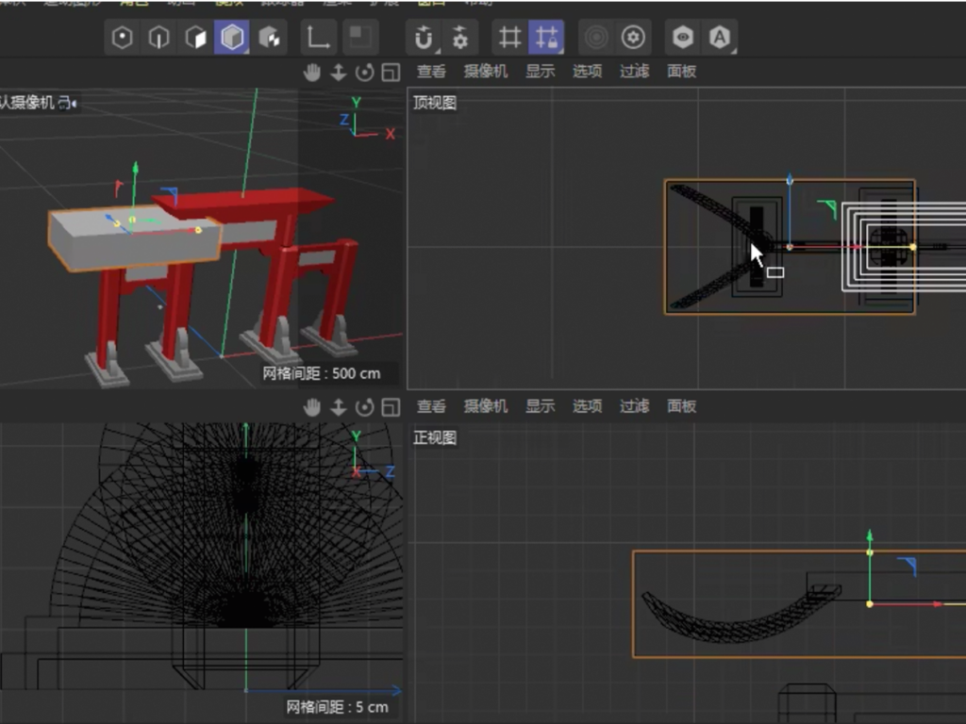This screenshot has height=724, width=966.
Task: Switch to Polygons editing mode
Action: click(195, 38)
